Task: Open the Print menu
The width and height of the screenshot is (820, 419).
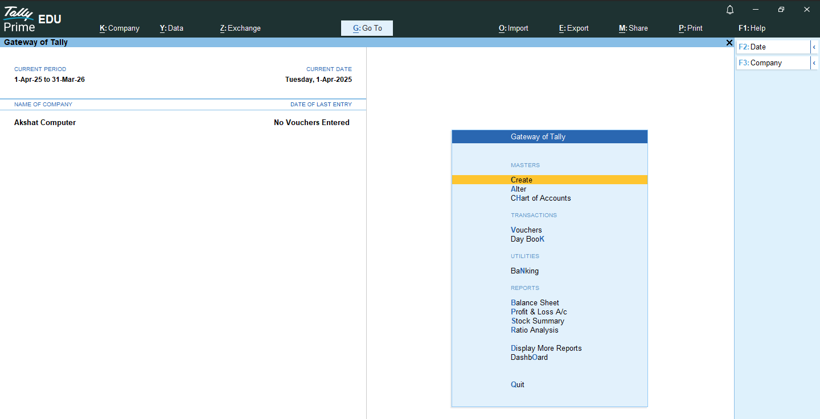Action: tap(690, 28)
